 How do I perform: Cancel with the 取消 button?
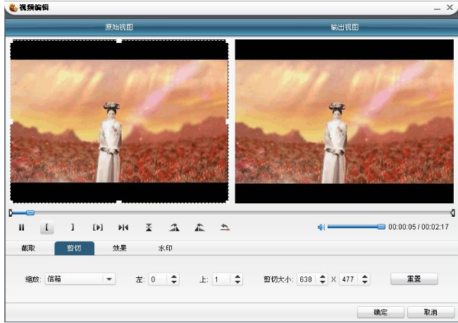[x=431, y=312]
